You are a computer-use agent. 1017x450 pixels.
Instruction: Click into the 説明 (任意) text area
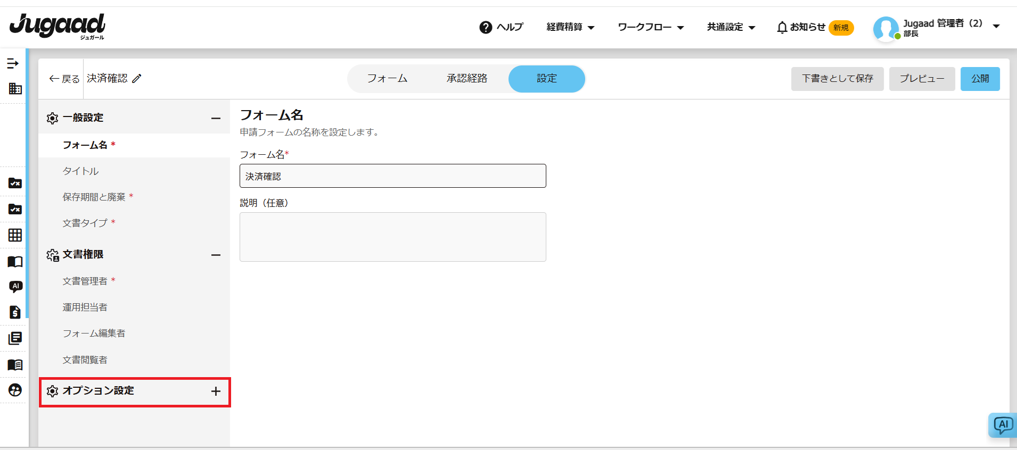(x=392, y=237)
